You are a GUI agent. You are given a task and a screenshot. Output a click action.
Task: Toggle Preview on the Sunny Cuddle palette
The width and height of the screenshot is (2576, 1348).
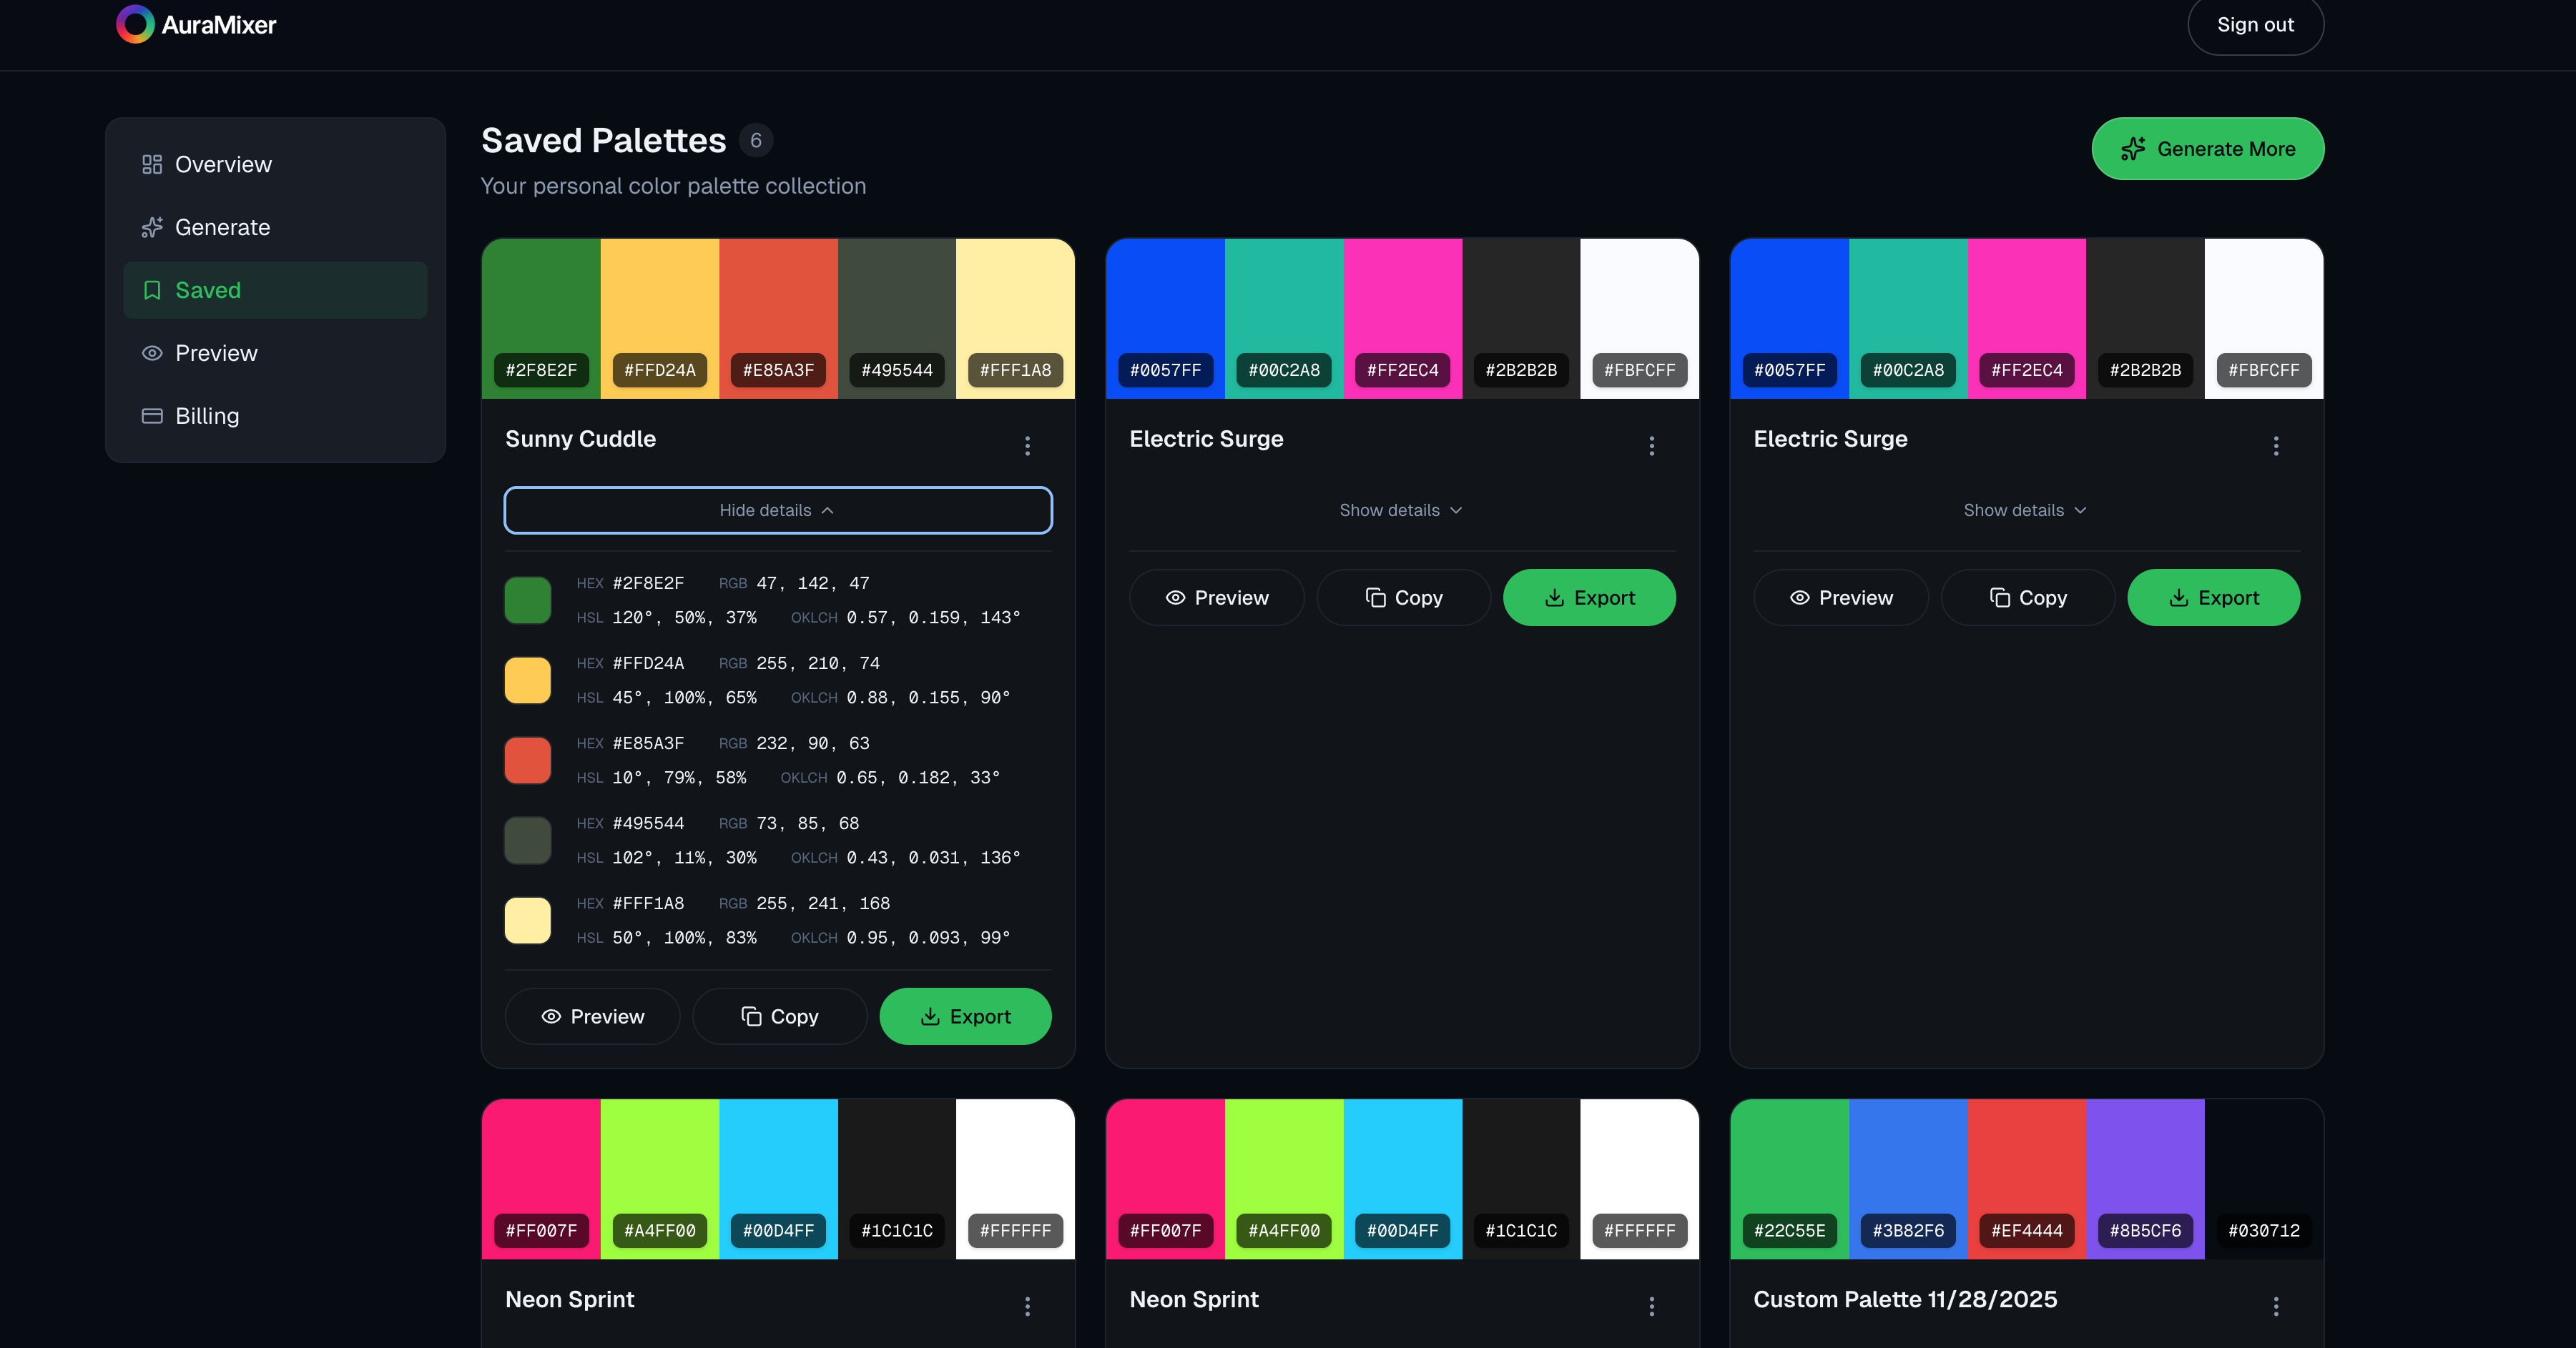pyautogui.click(x=592, y=1016)
